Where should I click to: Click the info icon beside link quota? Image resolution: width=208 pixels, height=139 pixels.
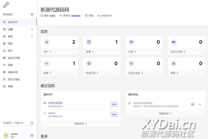coord(32,123)
